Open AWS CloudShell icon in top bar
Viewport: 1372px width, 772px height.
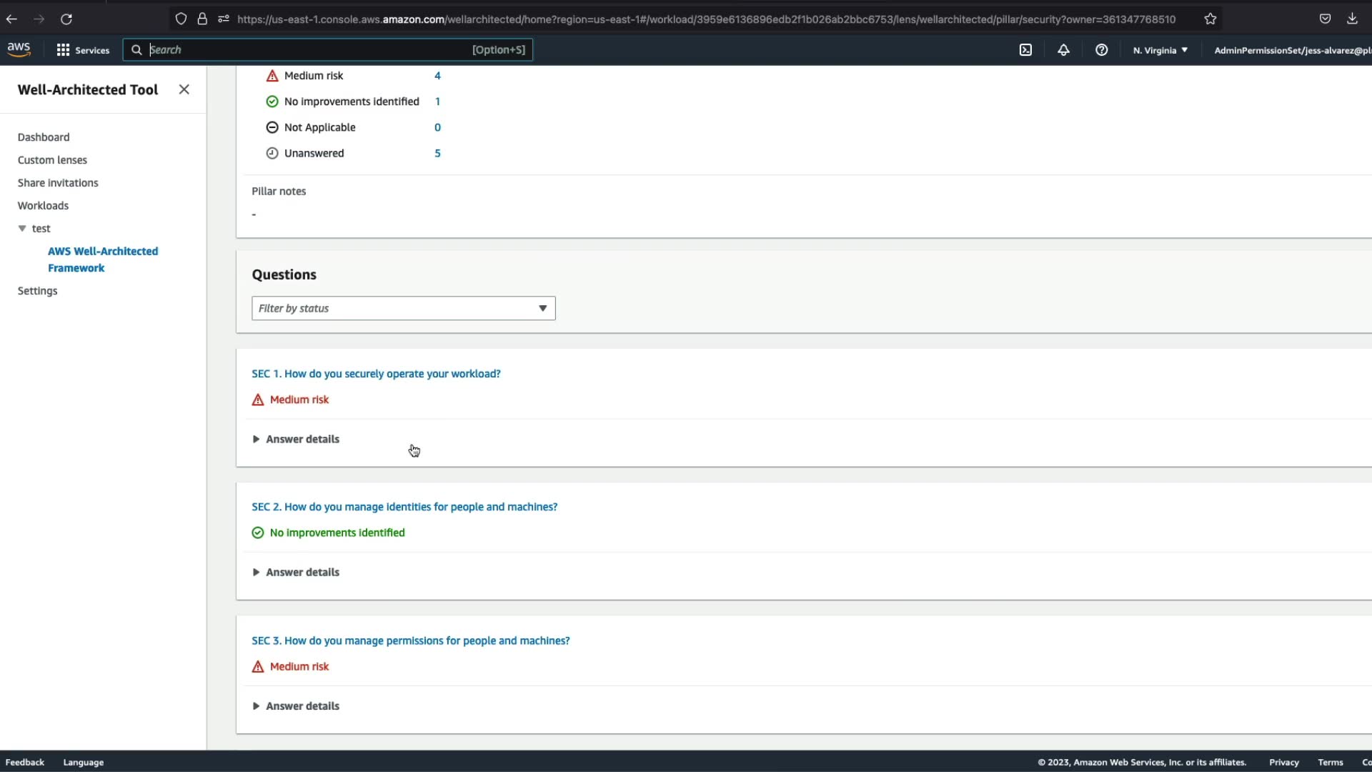(x=1025, y=50)
